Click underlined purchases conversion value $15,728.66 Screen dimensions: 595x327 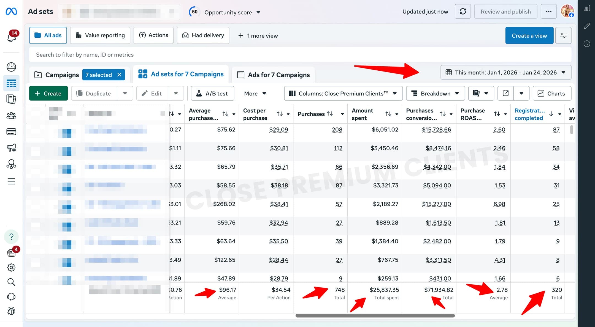click(436, 130)
